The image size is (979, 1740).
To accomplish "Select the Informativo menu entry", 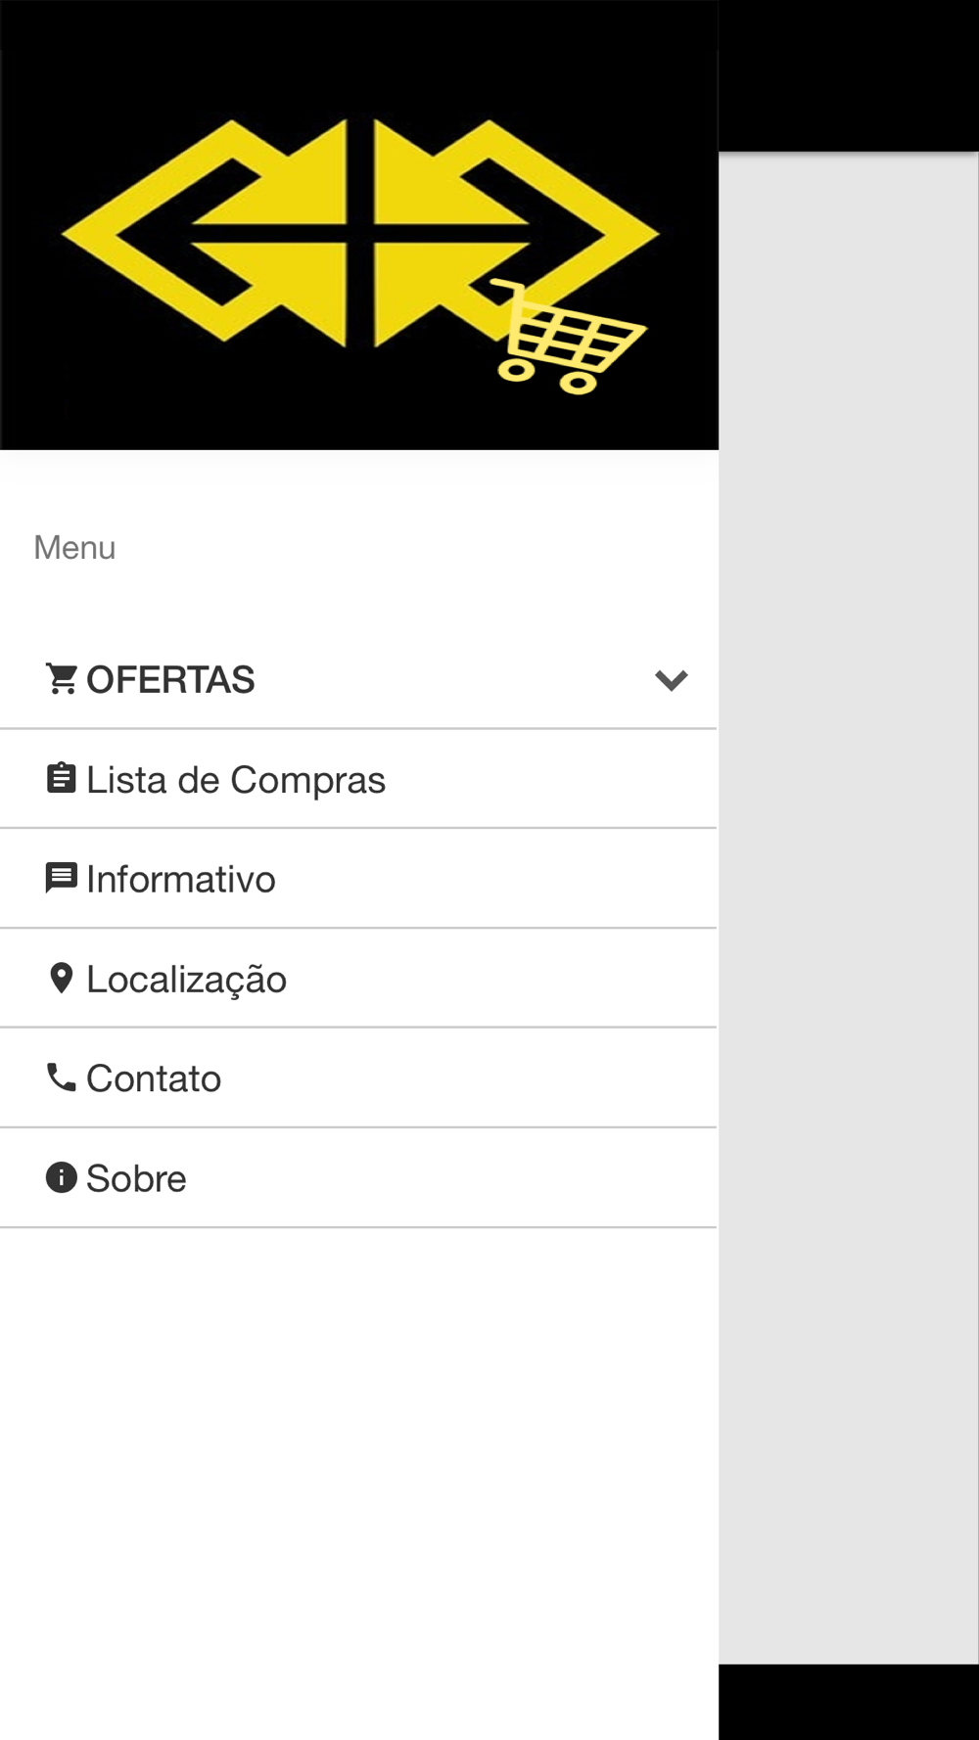I will click(358, 879).
